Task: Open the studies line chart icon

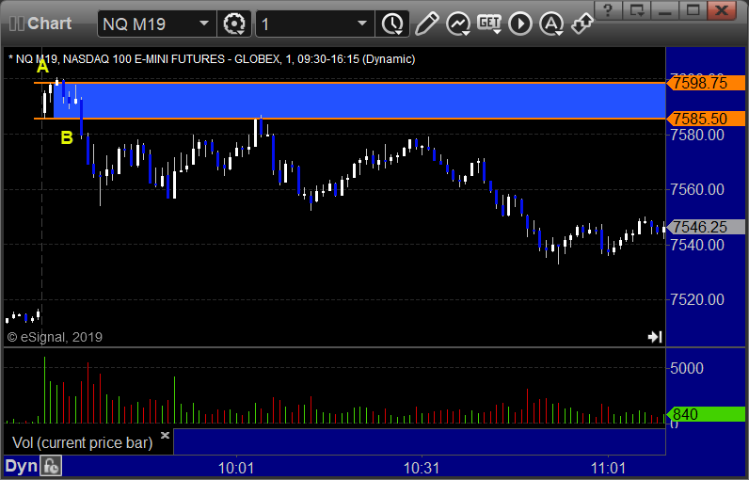Action: [x=458, y=24]
